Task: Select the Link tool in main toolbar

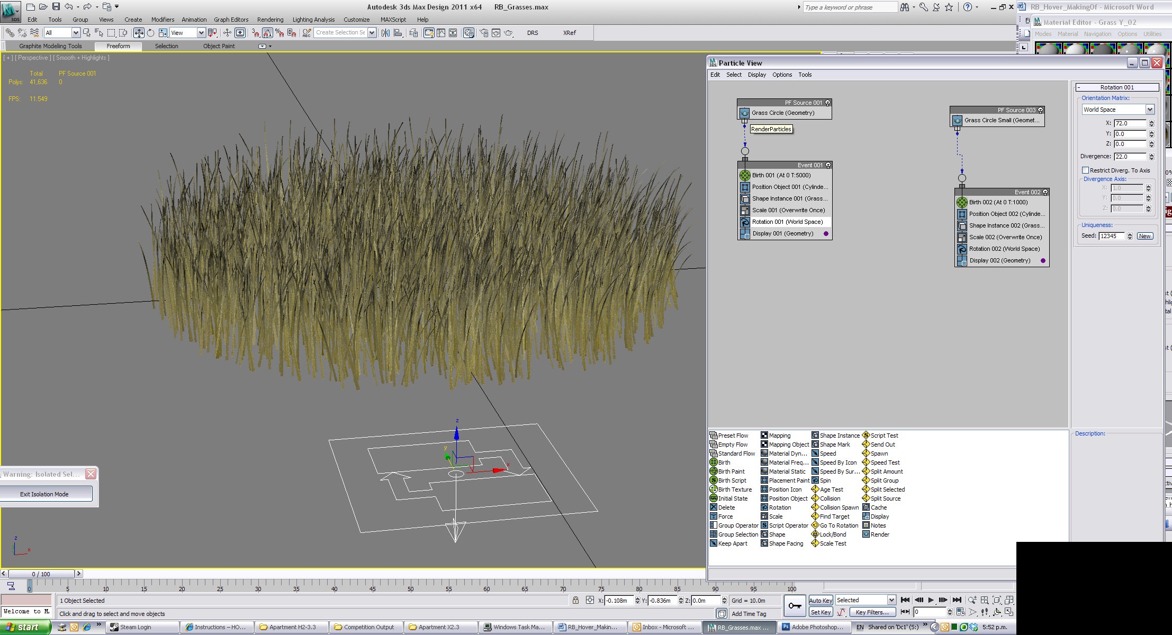Action: 10,33
